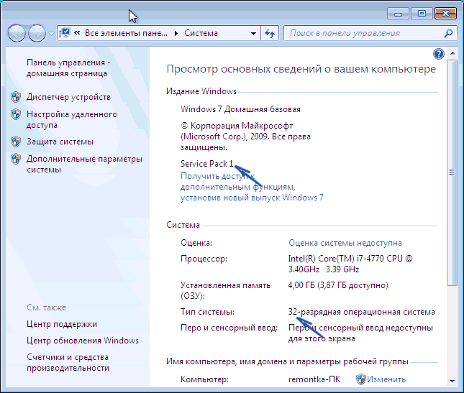The height and width of the screenshot is (393, 464).
Task: Click 'remontka-ПК' computer name
Action: pos(314,379)
